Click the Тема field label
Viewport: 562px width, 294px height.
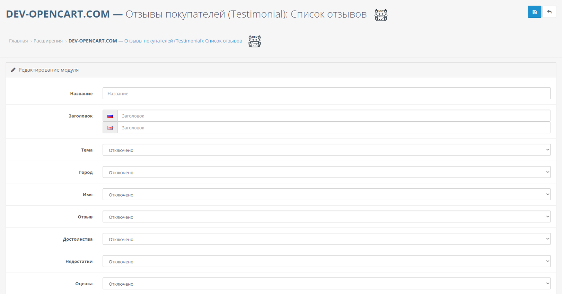coord(87,150)
